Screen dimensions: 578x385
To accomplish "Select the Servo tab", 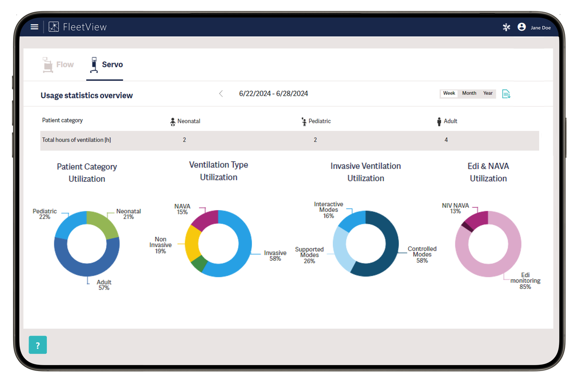I will [105, 64].
